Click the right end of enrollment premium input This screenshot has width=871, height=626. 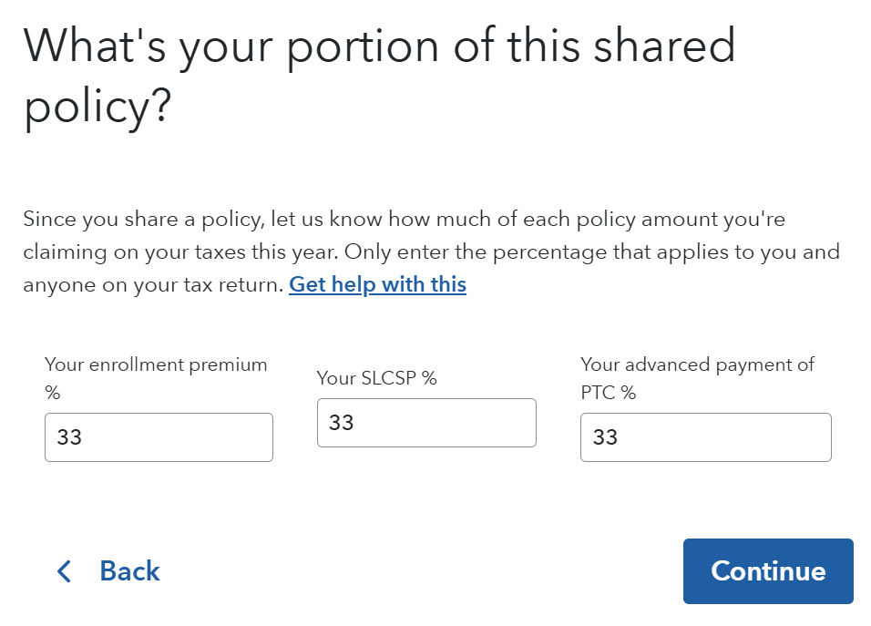point(246,437)
